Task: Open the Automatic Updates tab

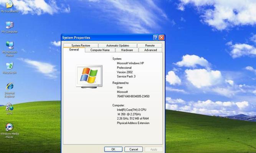Action: [x=117, y=46]
